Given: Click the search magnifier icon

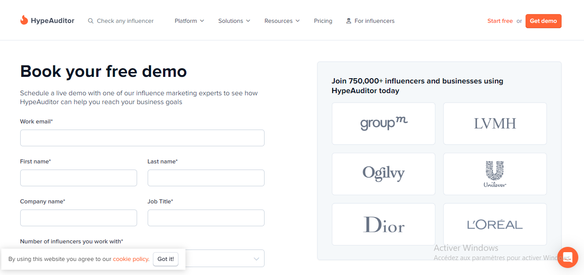Looking at the screenshot, I should click(x=91, y=21).
